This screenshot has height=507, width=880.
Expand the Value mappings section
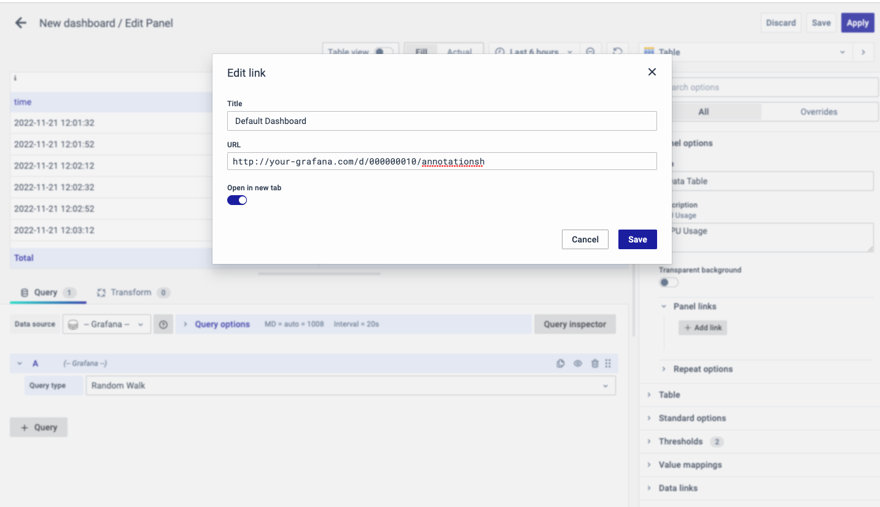(690, 465)
